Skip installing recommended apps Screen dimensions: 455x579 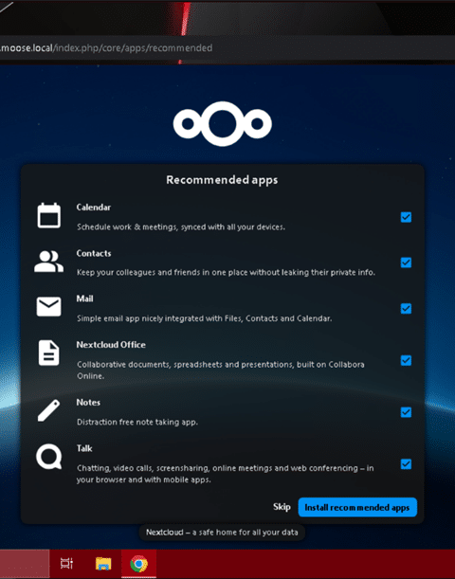click(x=282, y=507)
